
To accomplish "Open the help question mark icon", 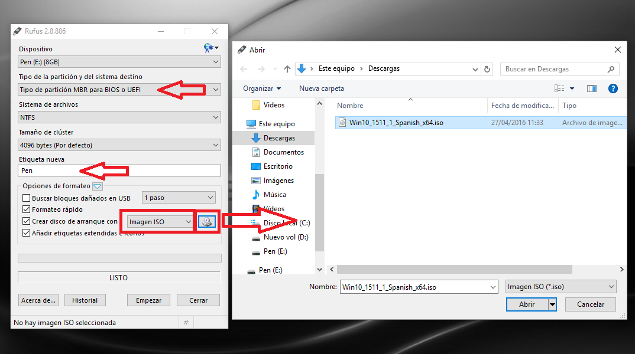I will pyautogui.click(x=613, y=88).
